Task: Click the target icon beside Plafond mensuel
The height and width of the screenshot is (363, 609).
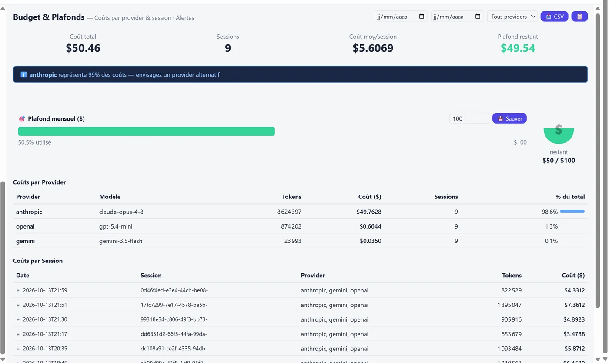Action: click(22, 119)
